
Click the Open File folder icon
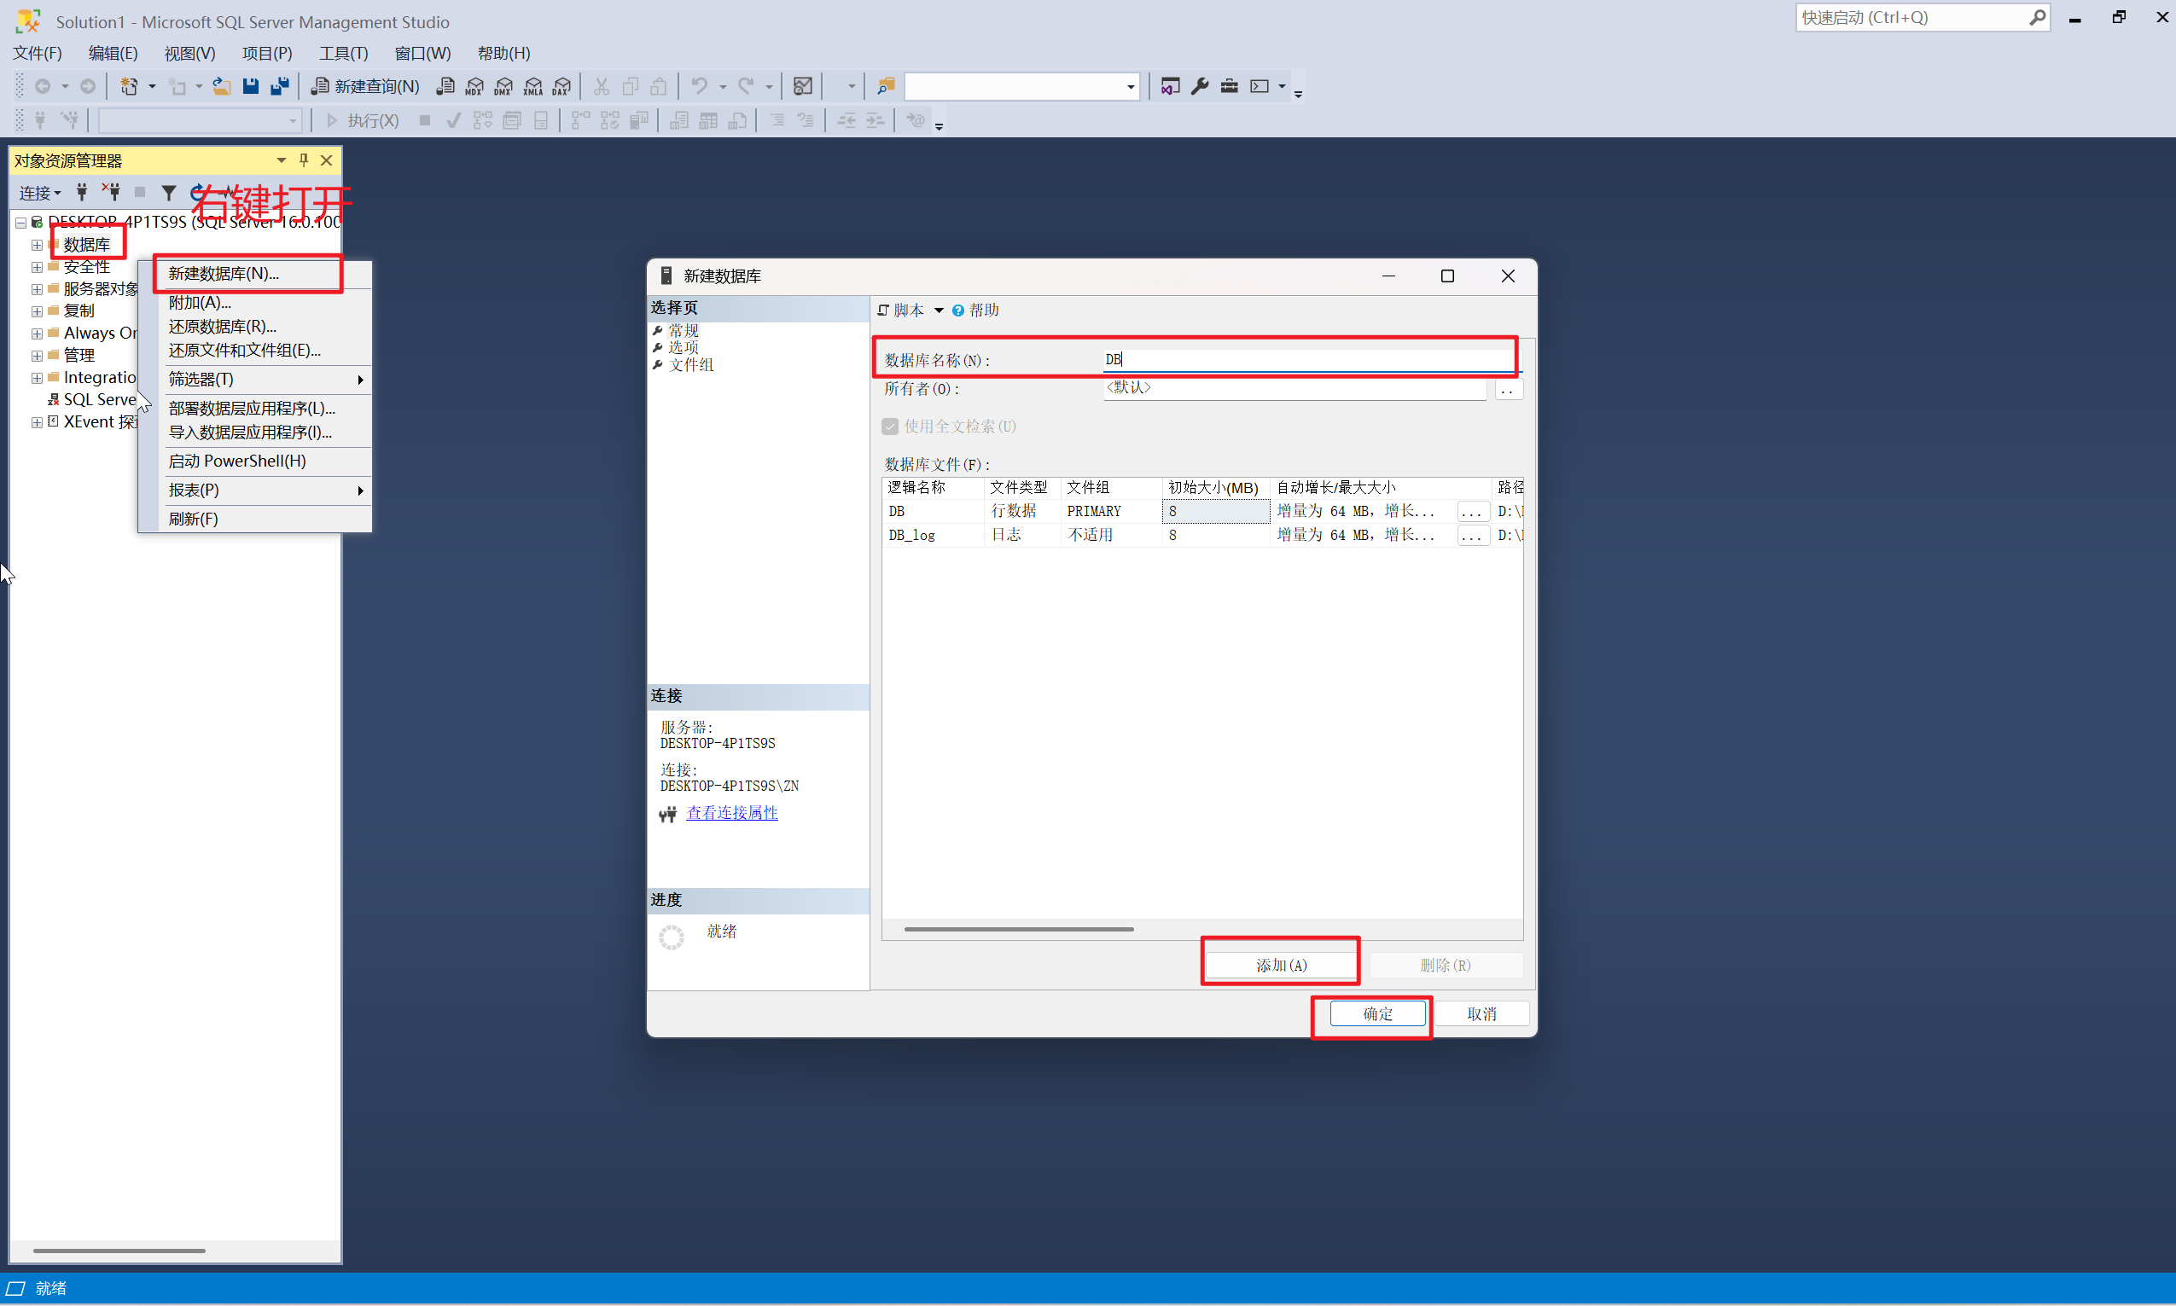click(x=222, y=86)
